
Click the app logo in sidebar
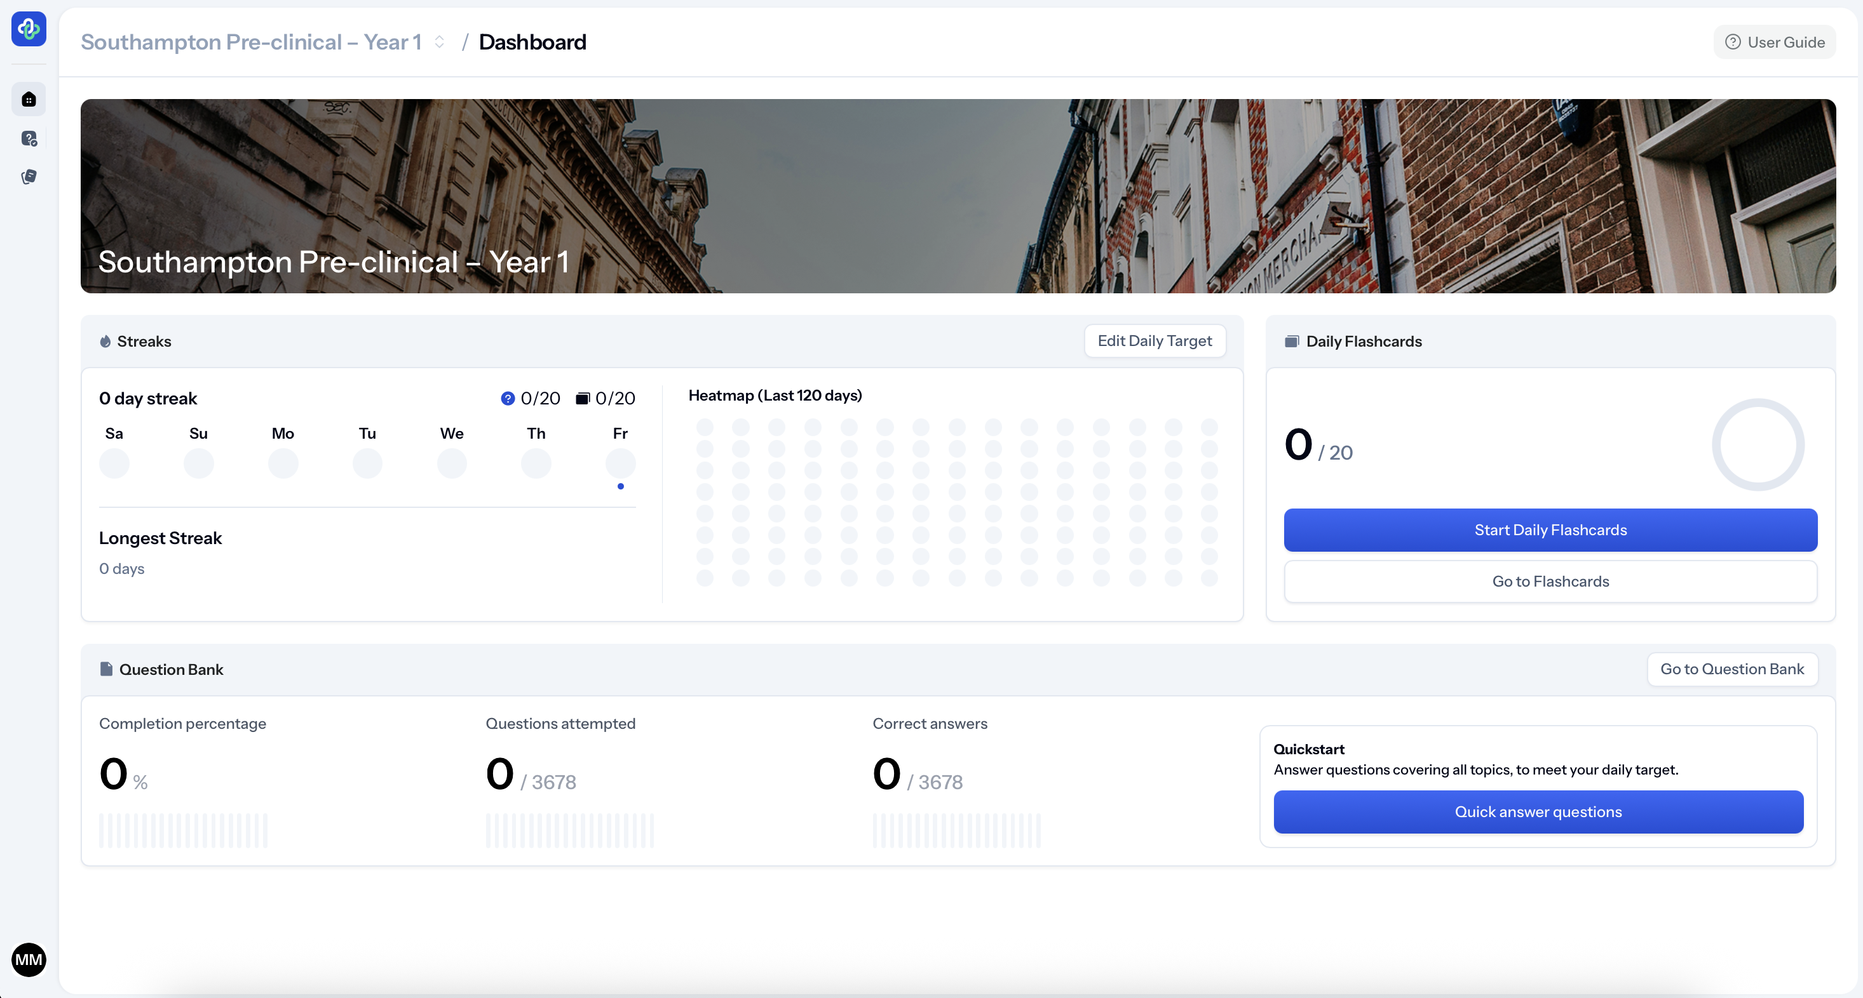pos(29,29)
